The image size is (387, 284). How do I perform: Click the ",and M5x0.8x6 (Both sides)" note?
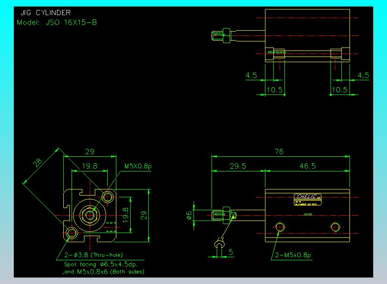[103, 271]
